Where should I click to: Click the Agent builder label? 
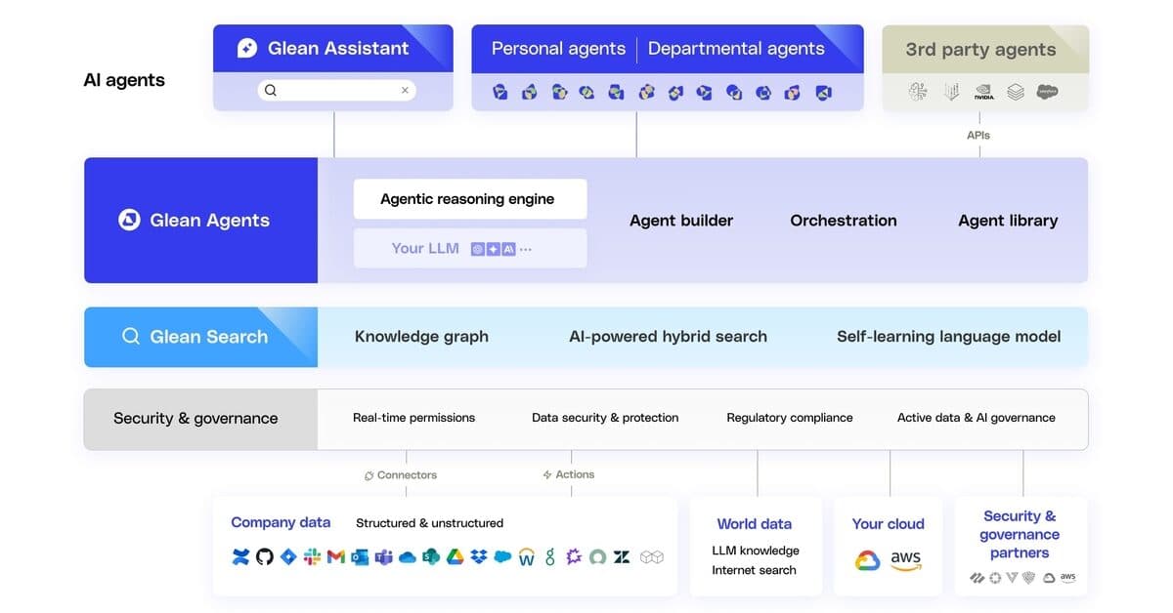point(681,221)
